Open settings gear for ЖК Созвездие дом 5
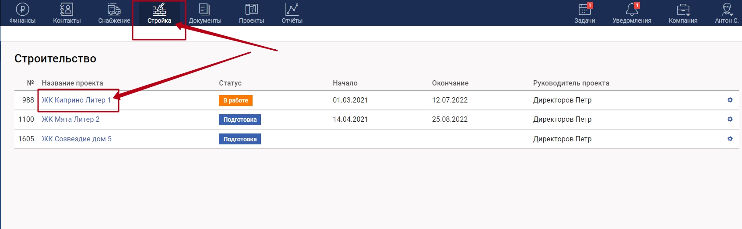Image resolution: width=742 pixels, height=229 pixels. click(x=730, y=139)
